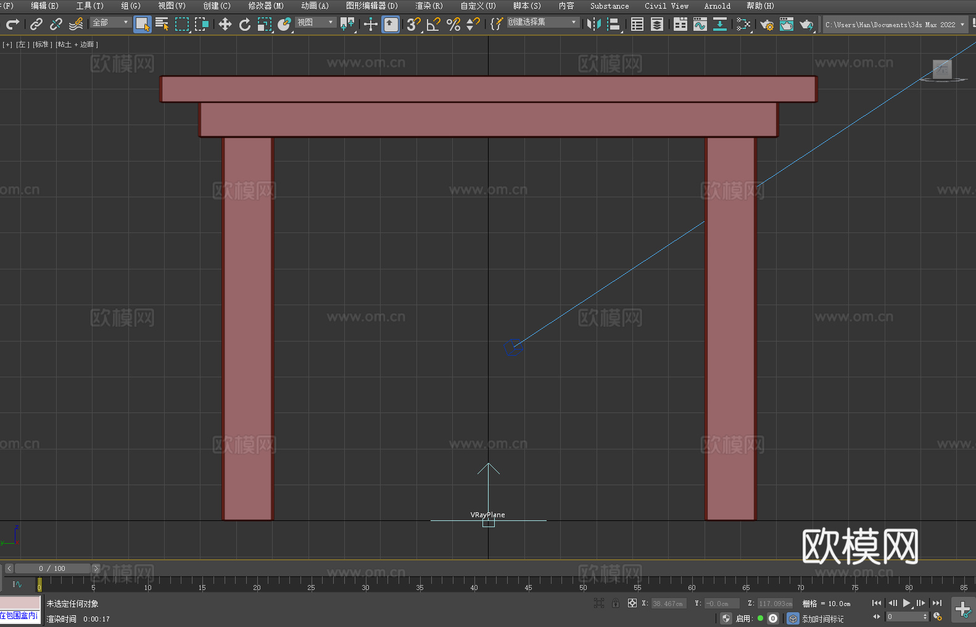Viewport: 976px width, 627px height.
Task: Click the Redo arrow icon
Action: point(12,24)
